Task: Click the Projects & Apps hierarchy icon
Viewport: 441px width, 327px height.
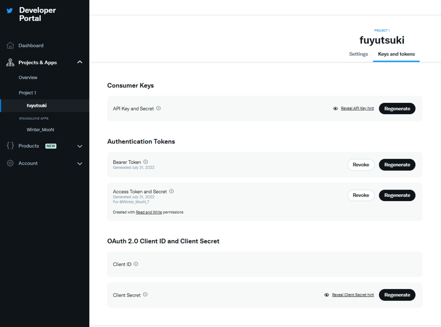Action: click(10, 63)
